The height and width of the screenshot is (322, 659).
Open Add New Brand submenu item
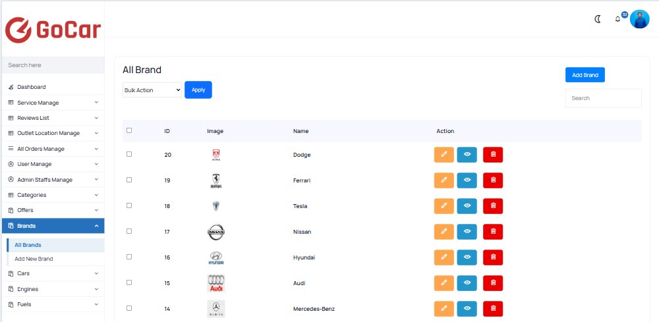pos(55,259)
